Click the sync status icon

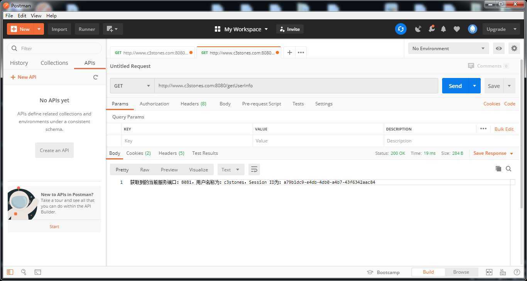click(401, 29)
